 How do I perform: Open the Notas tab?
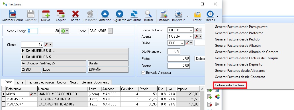[74, 82]
